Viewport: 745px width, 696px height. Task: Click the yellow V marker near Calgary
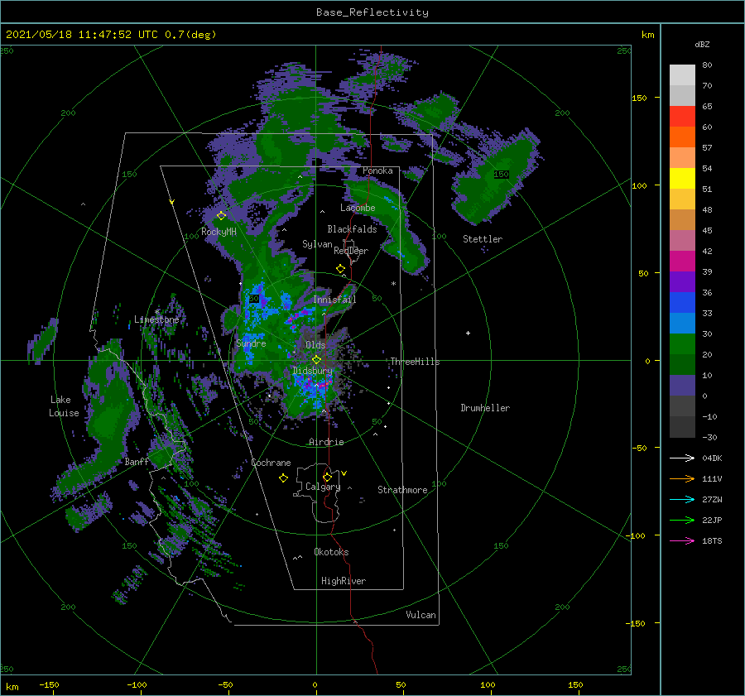[344, 473]
